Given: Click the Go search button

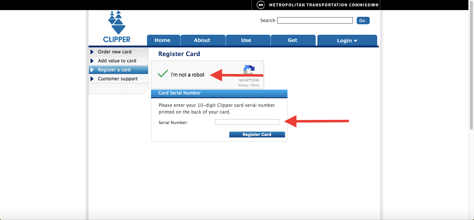Looking at the screenshot, I should coord(363,21).
